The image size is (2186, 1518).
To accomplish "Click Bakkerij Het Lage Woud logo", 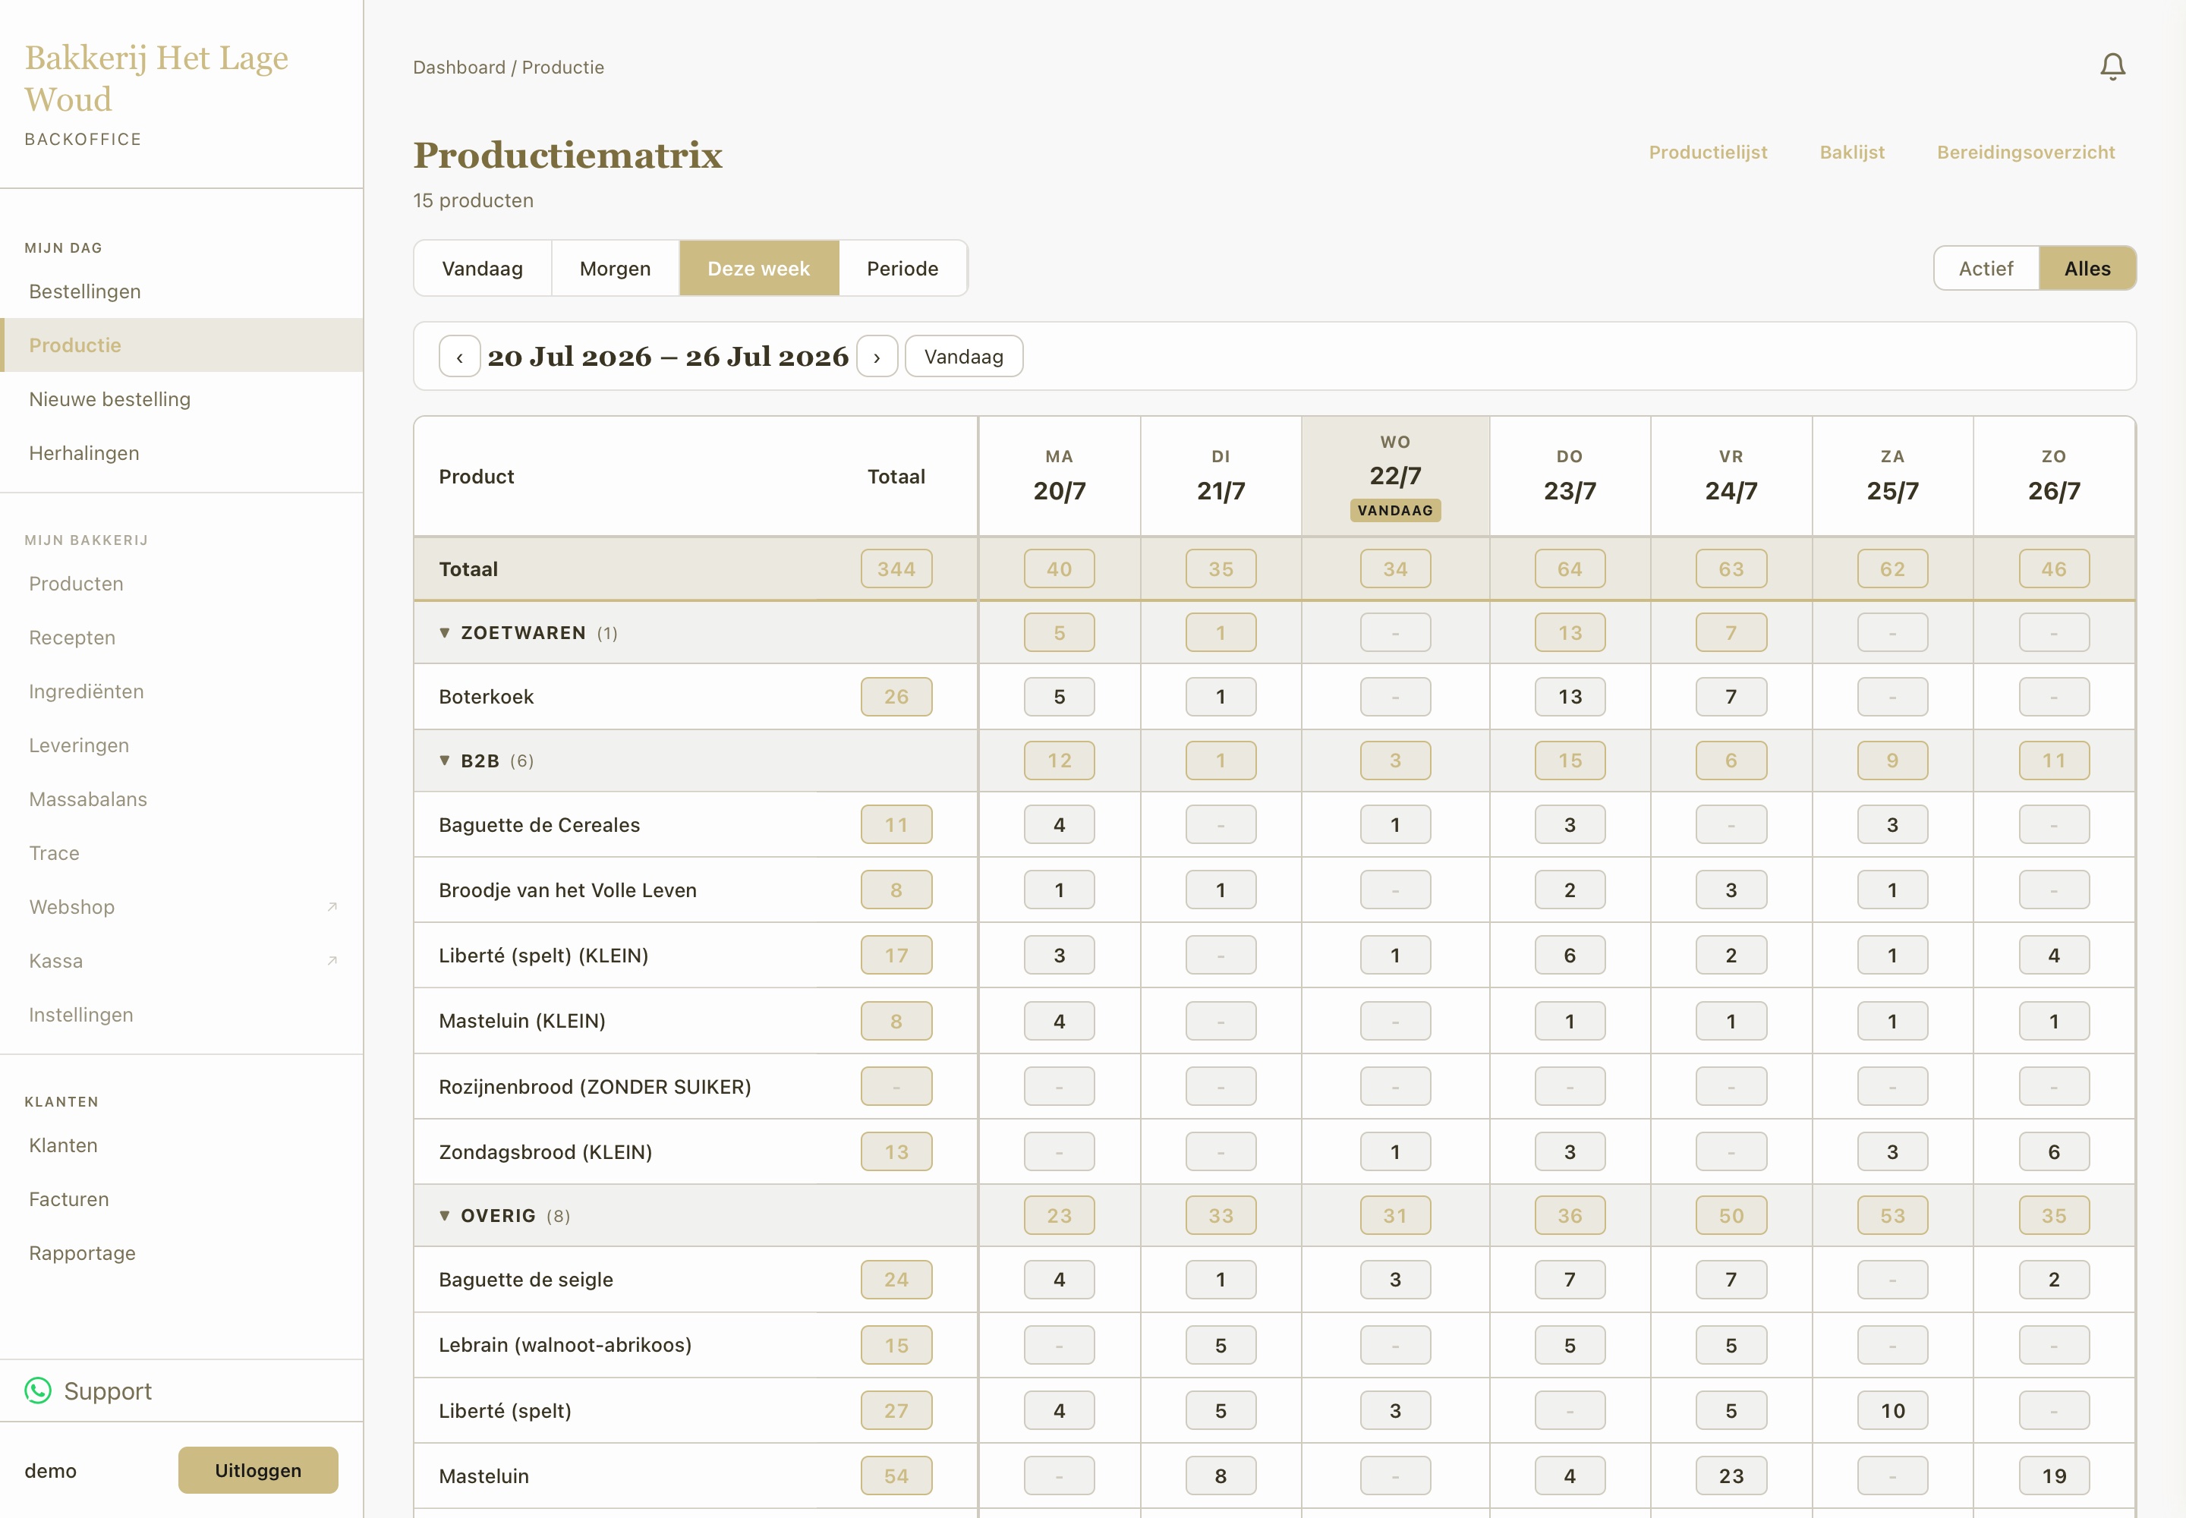I will click(156, 78).
